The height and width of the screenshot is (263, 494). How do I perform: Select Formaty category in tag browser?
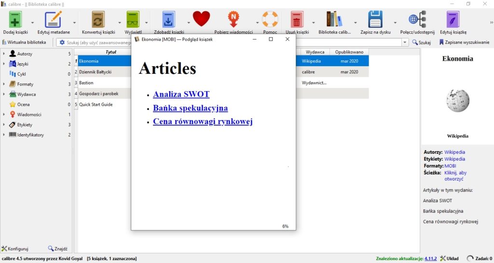point(25,84)
